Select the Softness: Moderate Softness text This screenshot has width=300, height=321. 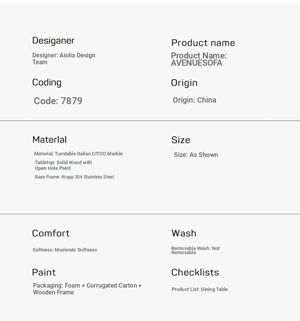pyautogui.click(x=65, y=250)
